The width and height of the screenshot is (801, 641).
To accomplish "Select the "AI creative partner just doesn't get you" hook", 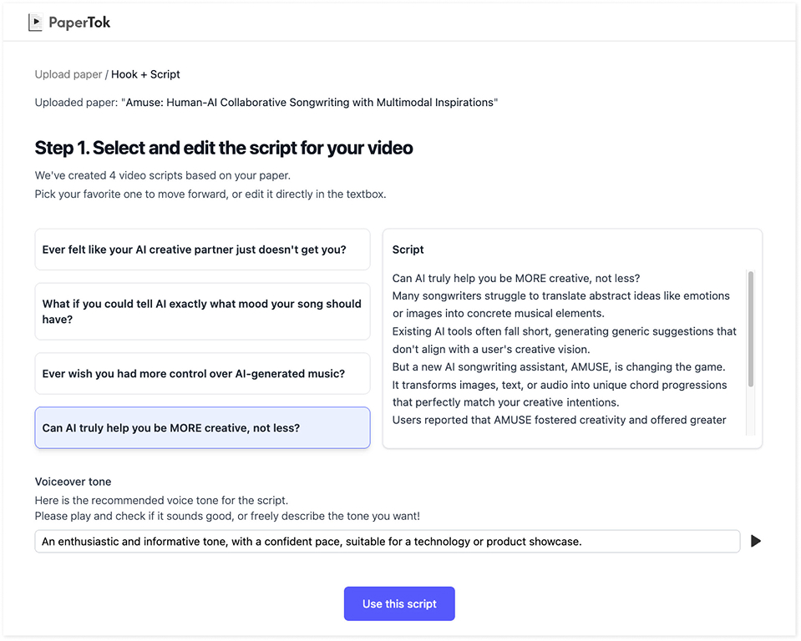I will point(202,250).
